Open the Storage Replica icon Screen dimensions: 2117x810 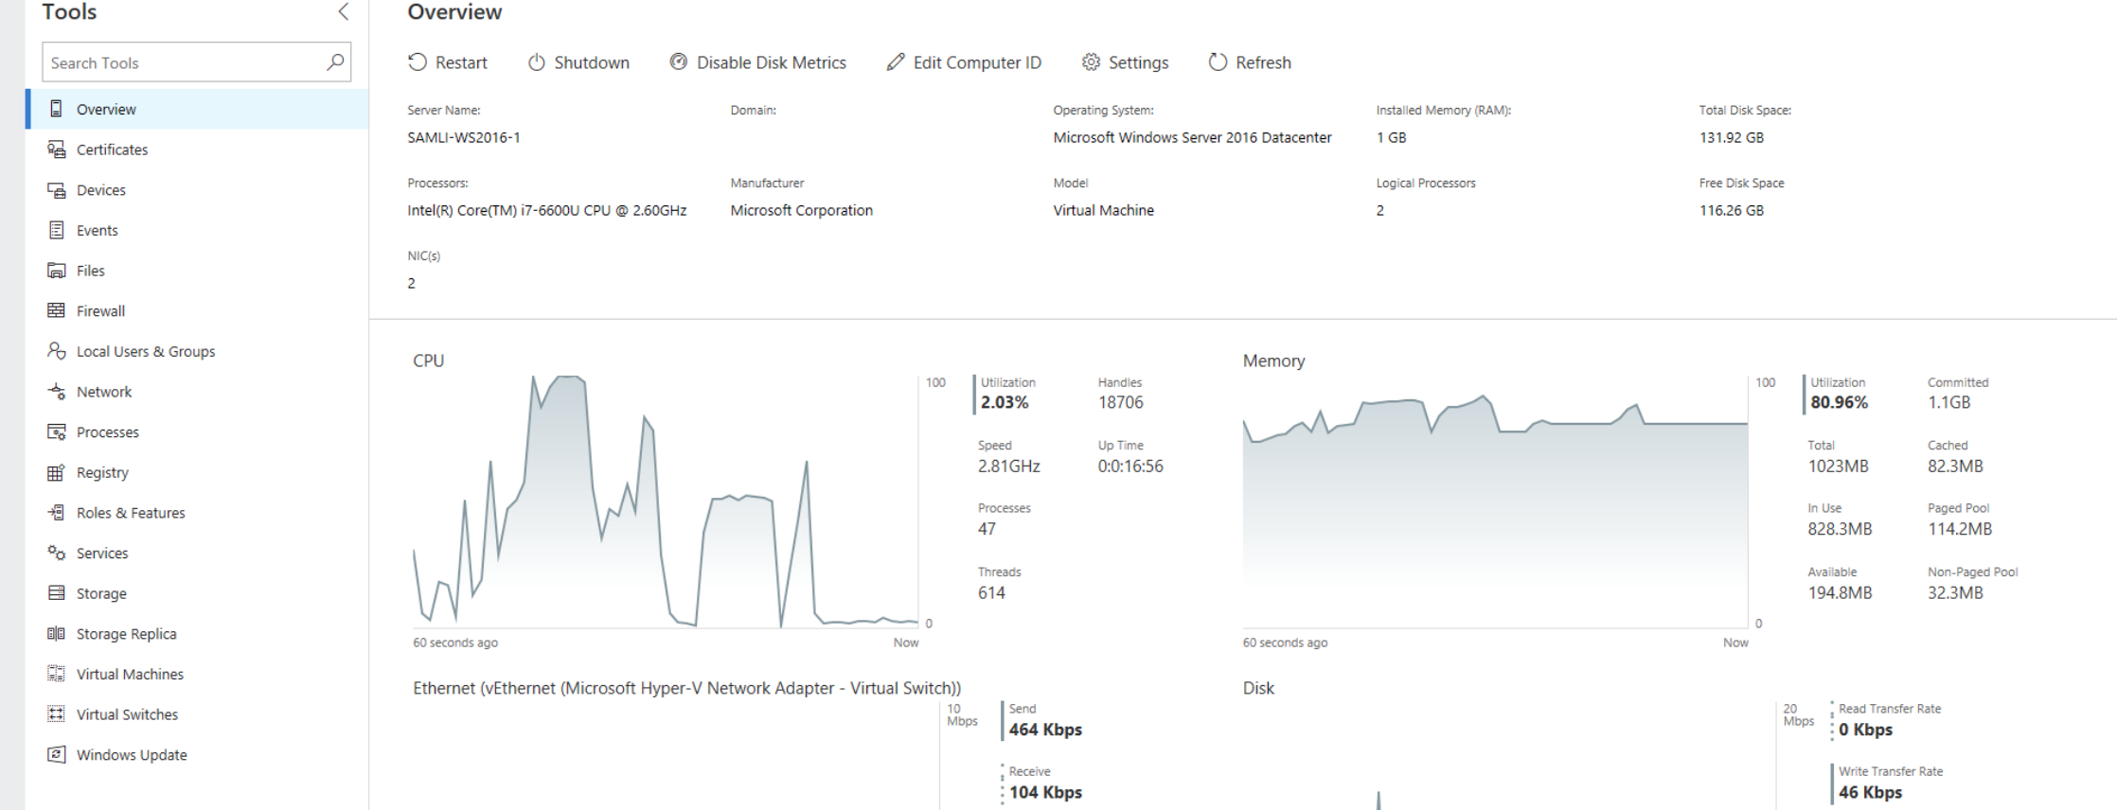pyautogui.click(x=56, y=634)
